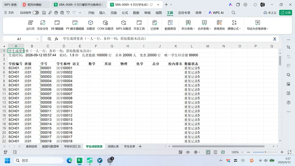
Task: Open the WPS 加载项 tool
Action: click(124, 25)
